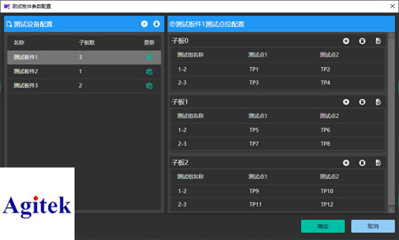Image resolution: width=399 pixels, height=240 pixels.
Task: Open the edit icon for 子板0
Action: tap(379, 41)
